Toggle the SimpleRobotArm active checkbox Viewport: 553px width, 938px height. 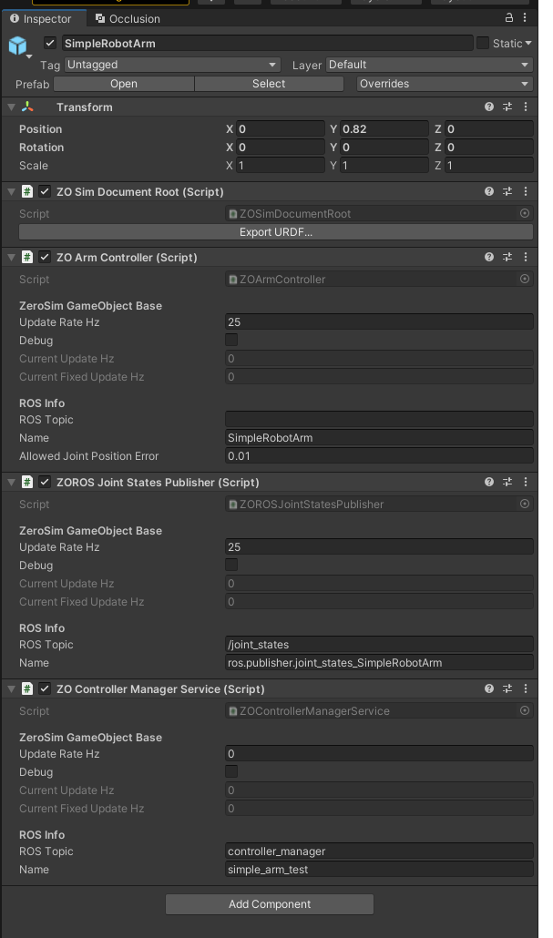50,43
